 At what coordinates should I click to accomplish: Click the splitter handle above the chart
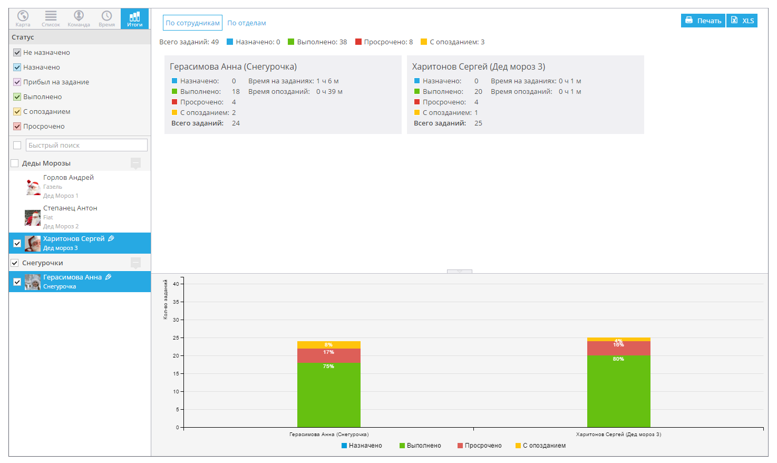point(460,271)
